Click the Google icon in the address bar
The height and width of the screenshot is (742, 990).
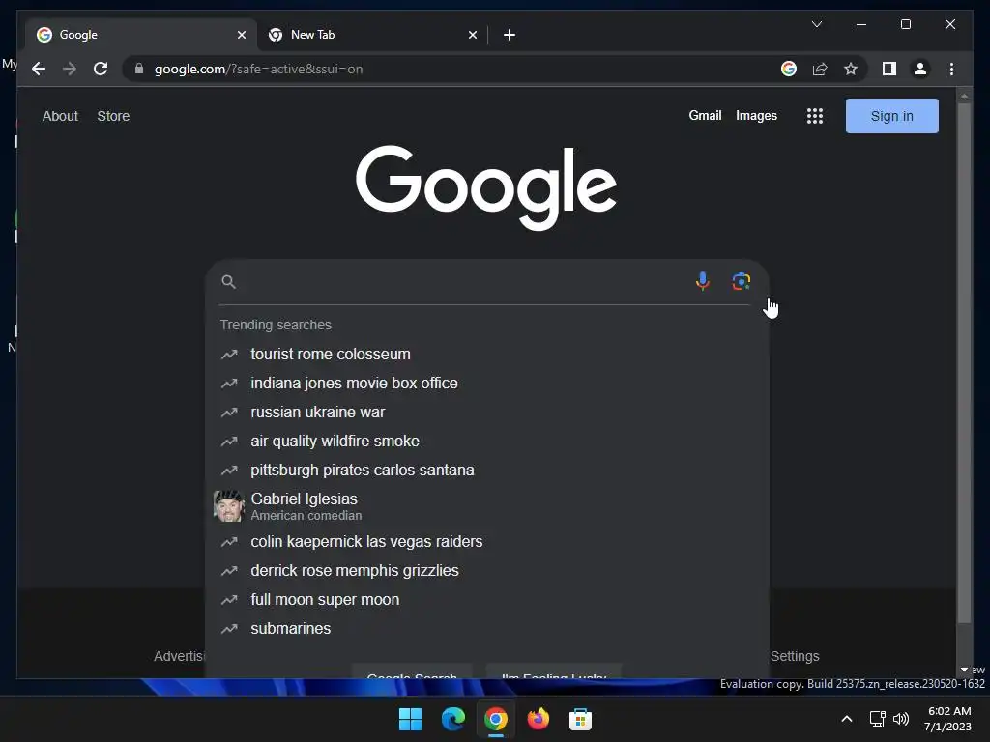(x=789, y=69)
